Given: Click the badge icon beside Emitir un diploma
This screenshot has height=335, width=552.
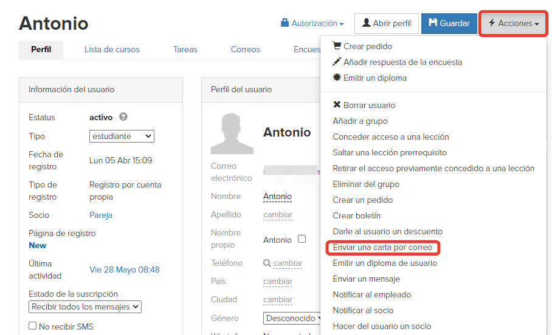Looking at the screenshot, I should click(x=337, y=77).
